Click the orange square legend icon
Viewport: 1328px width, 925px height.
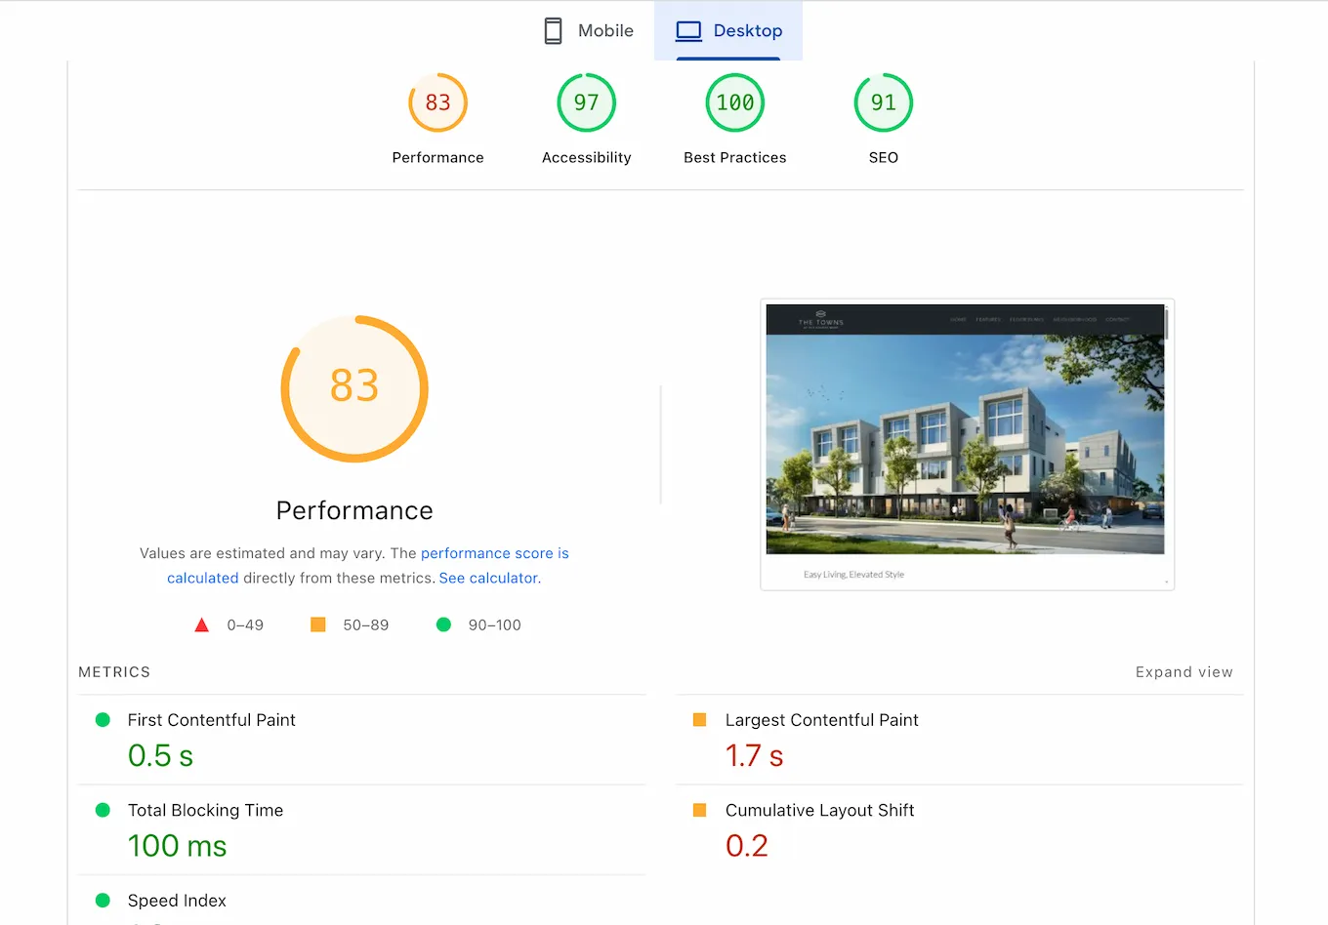pos(317,623)
